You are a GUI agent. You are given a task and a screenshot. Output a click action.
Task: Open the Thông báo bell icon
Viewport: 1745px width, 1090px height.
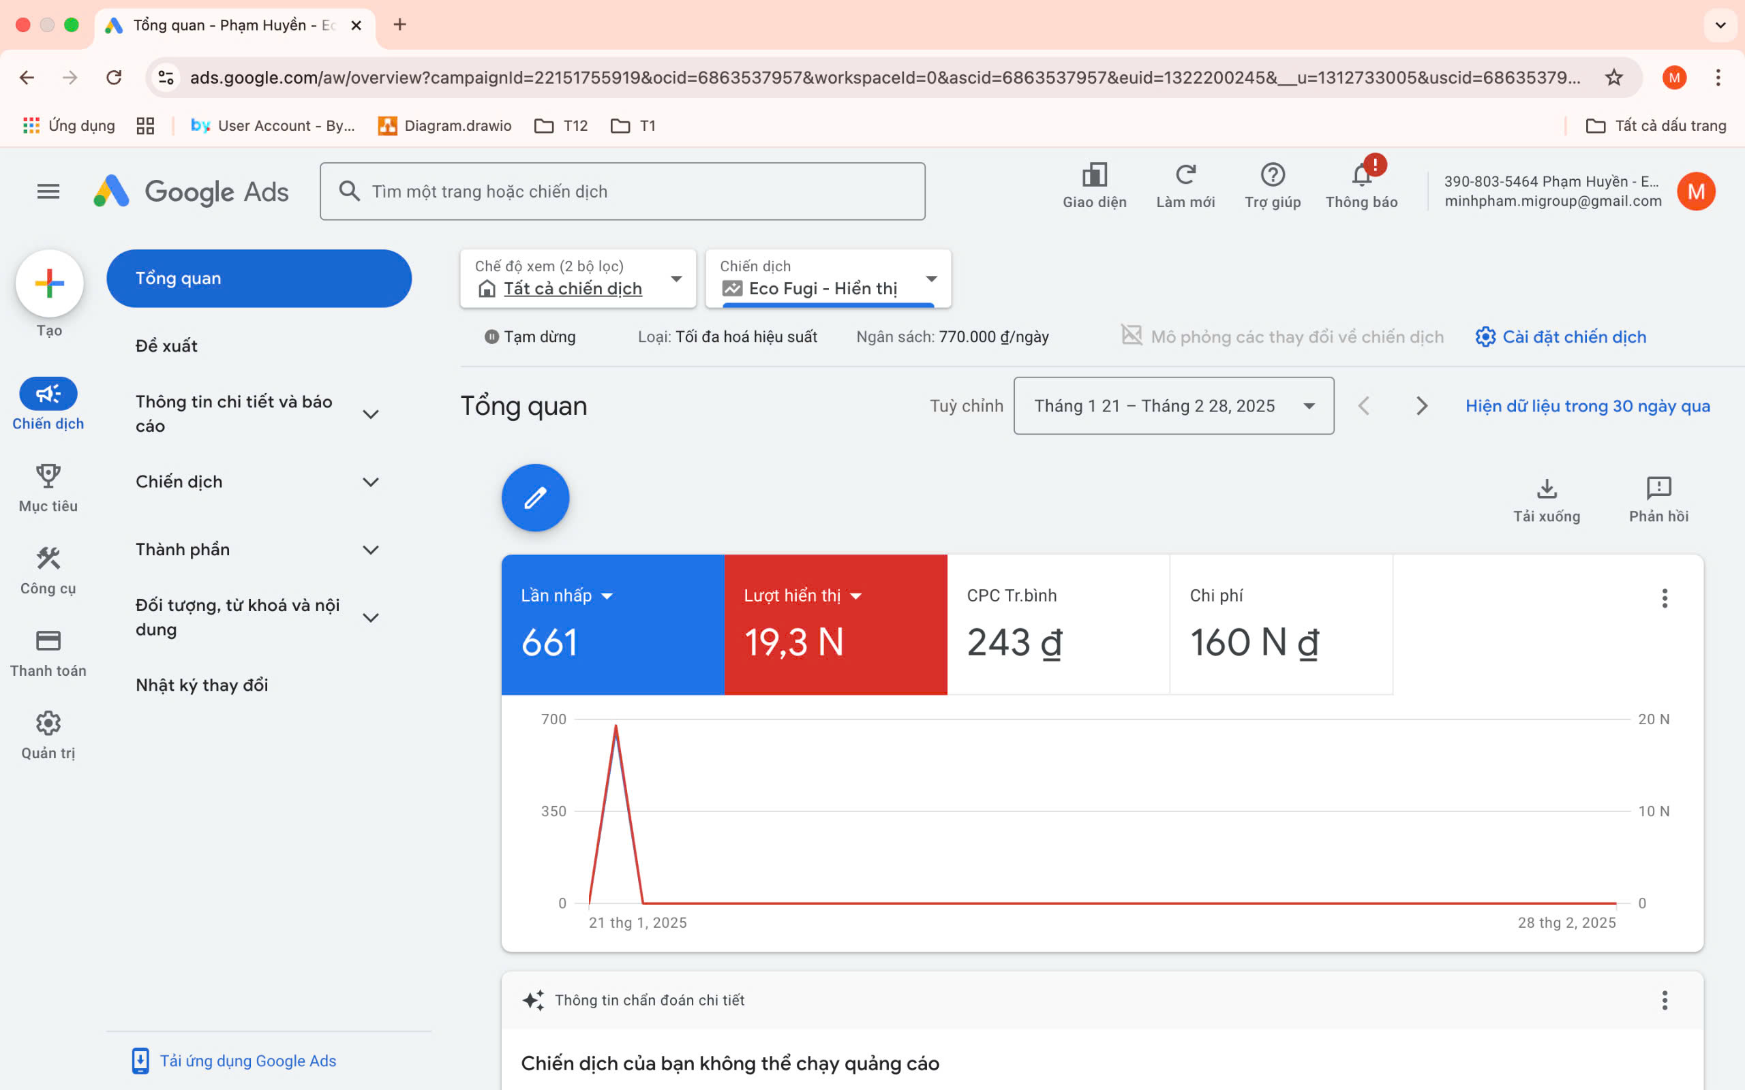coord(1361,176)
